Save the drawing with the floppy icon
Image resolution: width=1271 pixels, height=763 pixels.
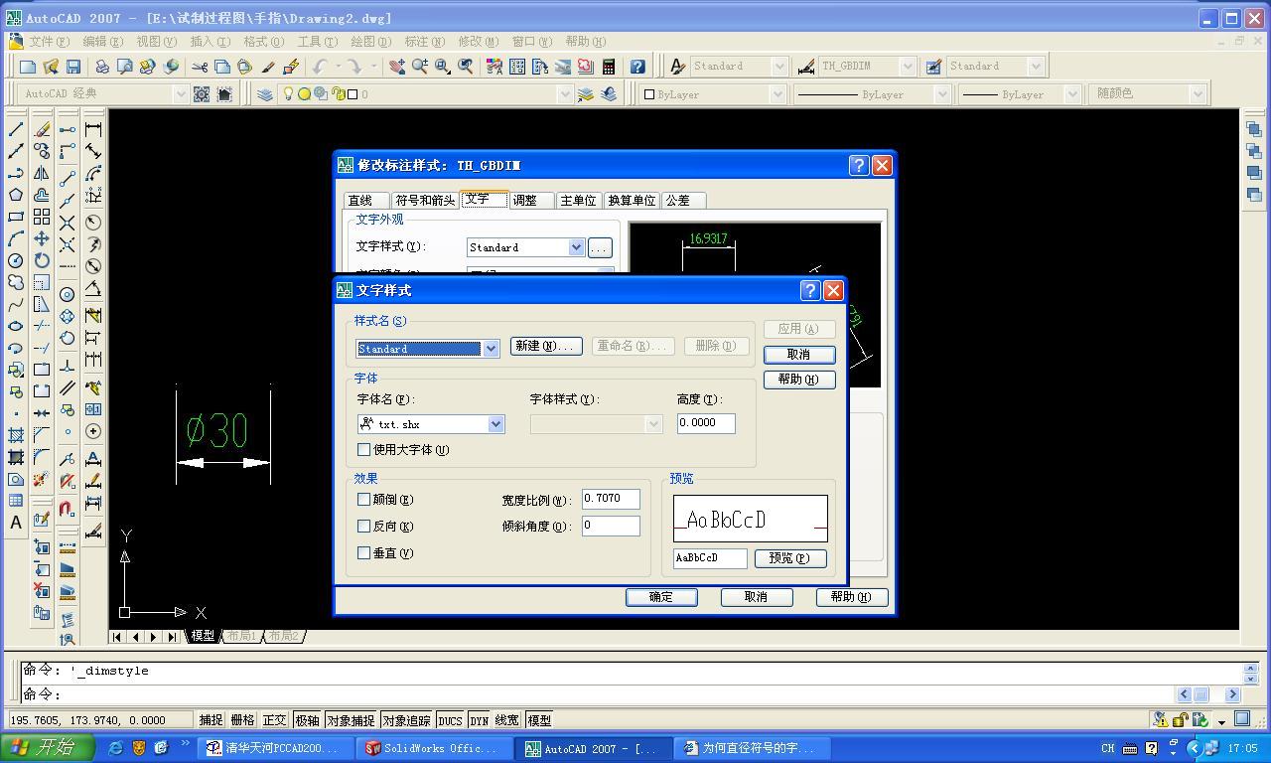coord(73,67)
